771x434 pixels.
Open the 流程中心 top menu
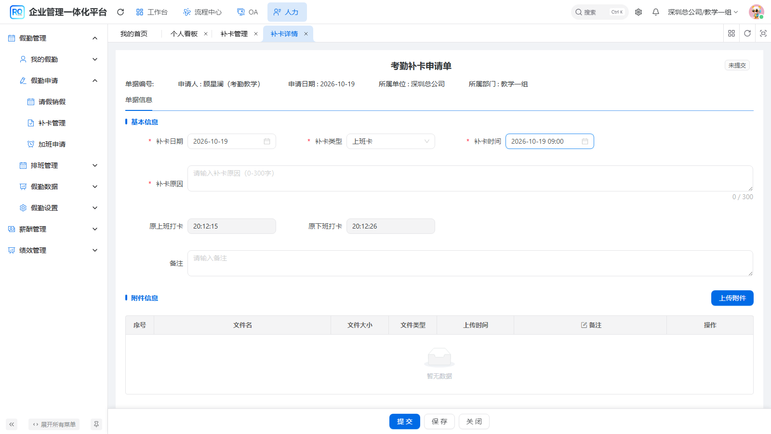pyautogui.click(x=202, y=12)
